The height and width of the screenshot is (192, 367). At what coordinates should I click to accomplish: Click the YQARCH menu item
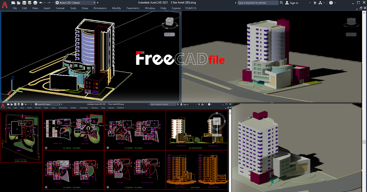[191, 8]
